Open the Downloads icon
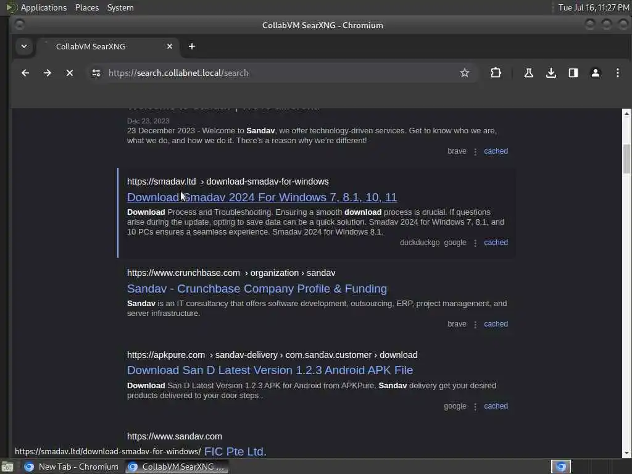 pos(551,73)
